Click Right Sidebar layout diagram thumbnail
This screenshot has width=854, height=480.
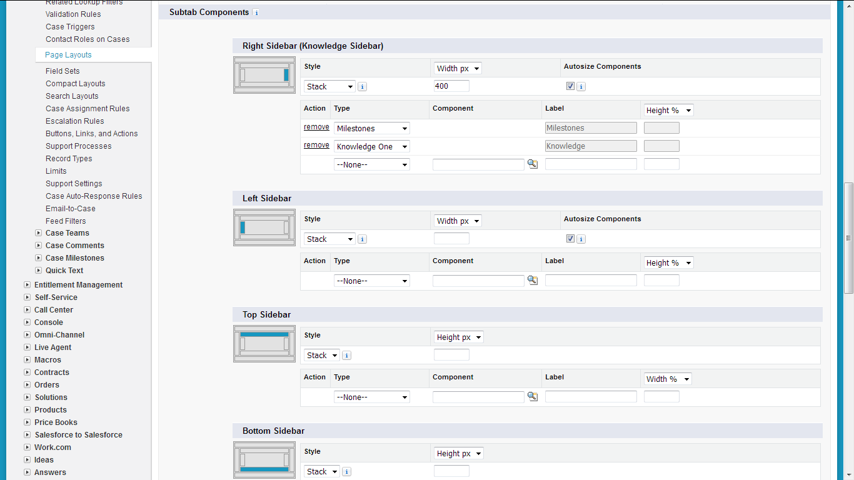(x=264, y=75)
